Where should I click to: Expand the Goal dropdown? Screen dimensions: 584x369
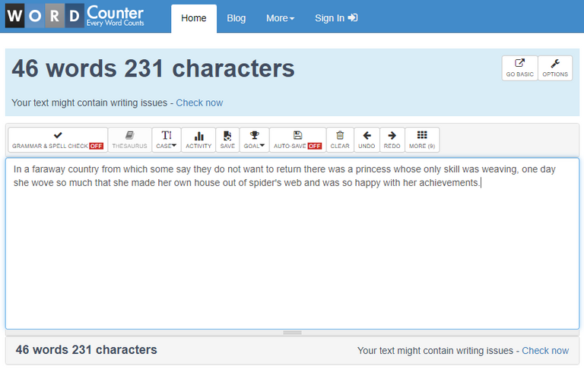pyautogui.click(x=255, y=140)
